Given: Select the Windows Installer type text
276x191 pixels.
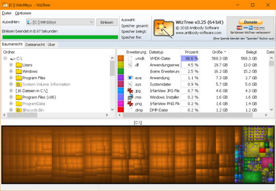Looking at the screenshot, I should [x=164, y=97].
